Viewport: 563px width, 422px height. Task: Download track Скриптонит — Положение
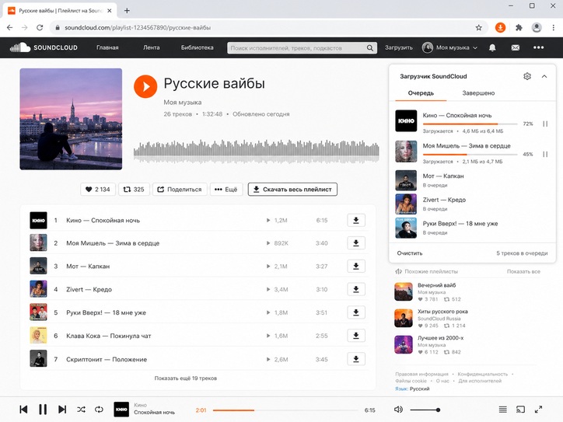(356, 359)
